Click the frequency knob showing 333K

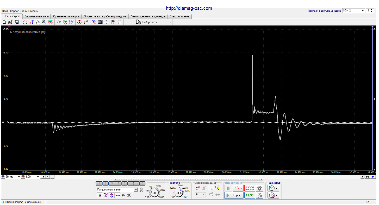pyautogui.click(x=179, y=193)
